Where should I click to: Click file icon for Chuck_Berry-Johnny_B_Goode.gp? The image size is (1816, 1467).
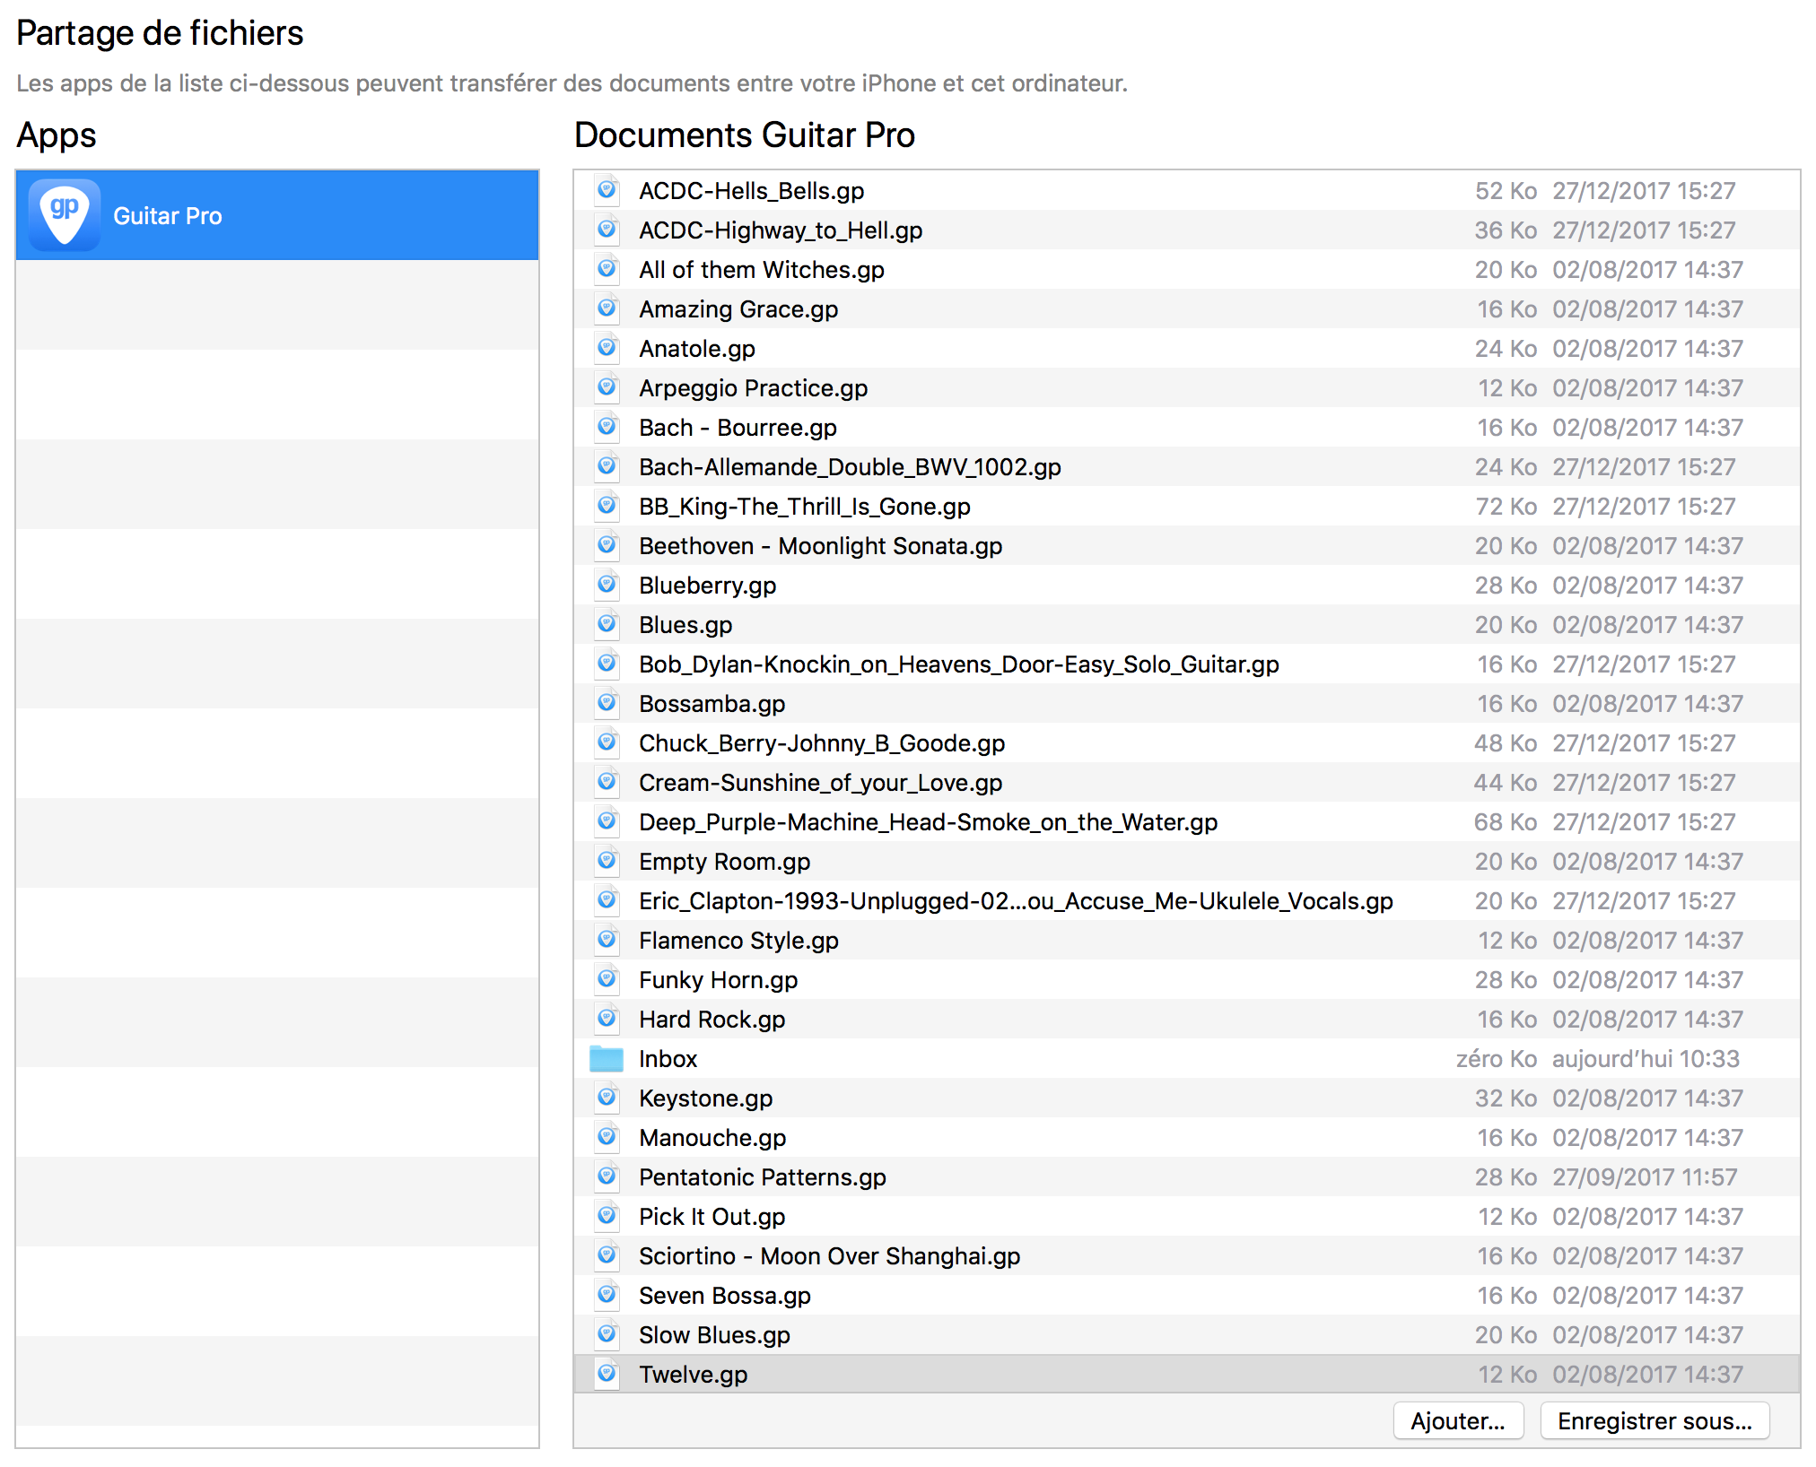click(x=607, y=743)
